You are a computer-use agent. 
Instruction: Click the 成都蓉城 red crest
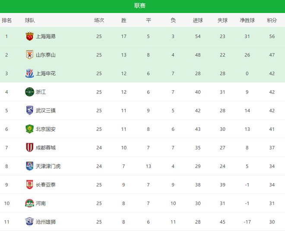pyautogui.click(x=29, y=148)
